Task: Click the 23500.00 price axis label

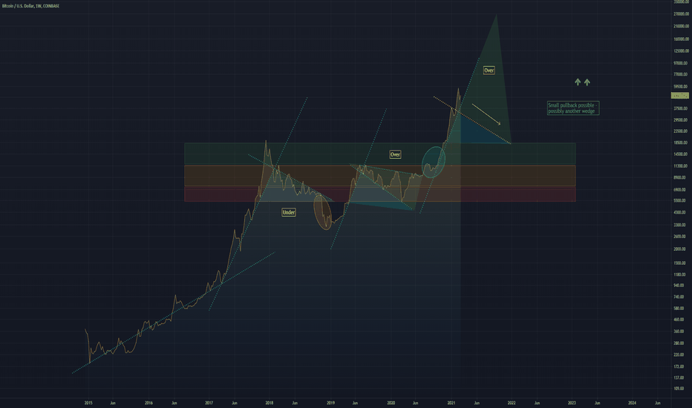Action: pyautogui.click(x=681, y=131)
